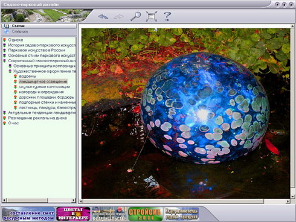Open the О диске article
This screenshot has height=222, width=296.
(x=16, y=40)
